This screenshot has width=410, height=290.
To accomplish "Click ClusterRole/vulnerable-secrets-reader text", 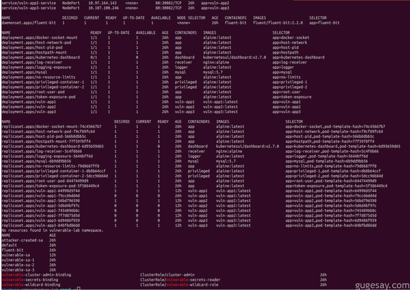I will 180,280.
